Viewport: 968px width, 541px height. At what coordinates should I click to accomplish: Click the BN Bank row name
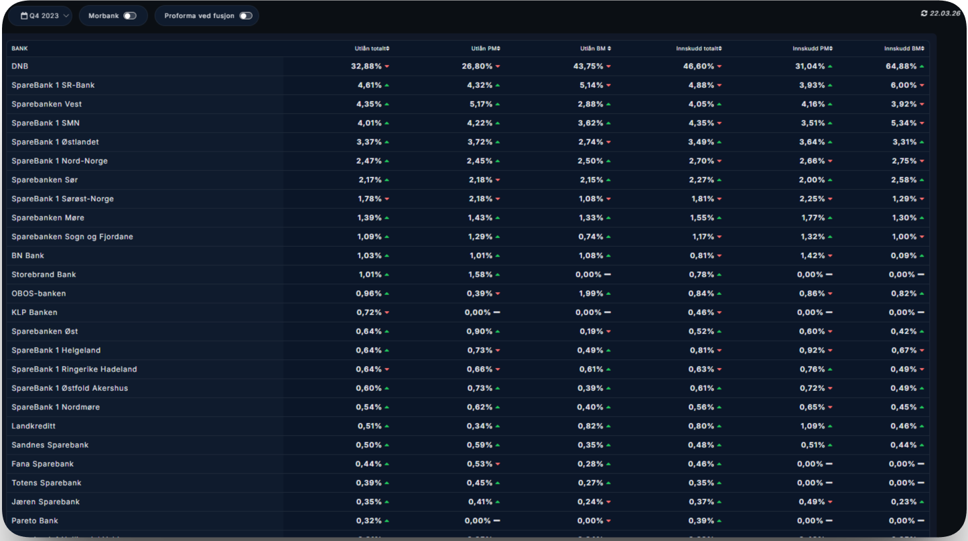click(28, 255)
